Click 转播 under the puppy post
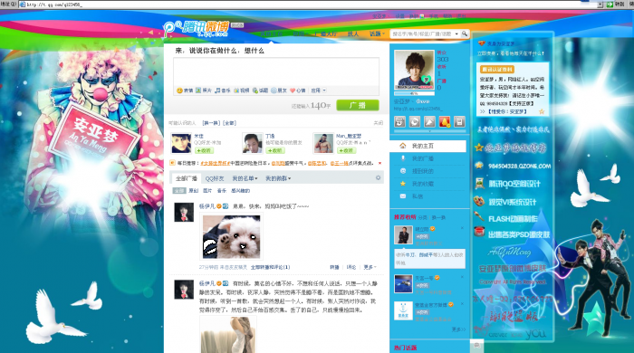The height and width of the screenshot is (353, 634). tap(334, 267)
